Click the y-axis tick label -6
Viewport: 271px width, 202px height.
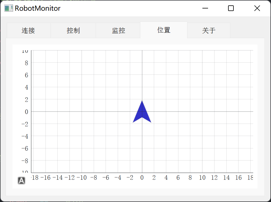[x=25, y=148]
